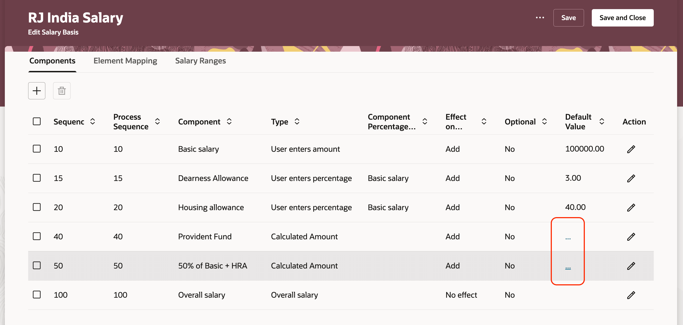Screen dimensions: 683x325
Task: Click the delete (trash) icon
Action: point(61,90)
